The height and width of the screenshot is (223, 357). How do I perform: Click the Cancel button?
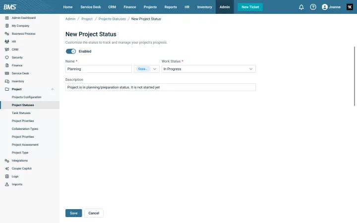pos(94,213)
